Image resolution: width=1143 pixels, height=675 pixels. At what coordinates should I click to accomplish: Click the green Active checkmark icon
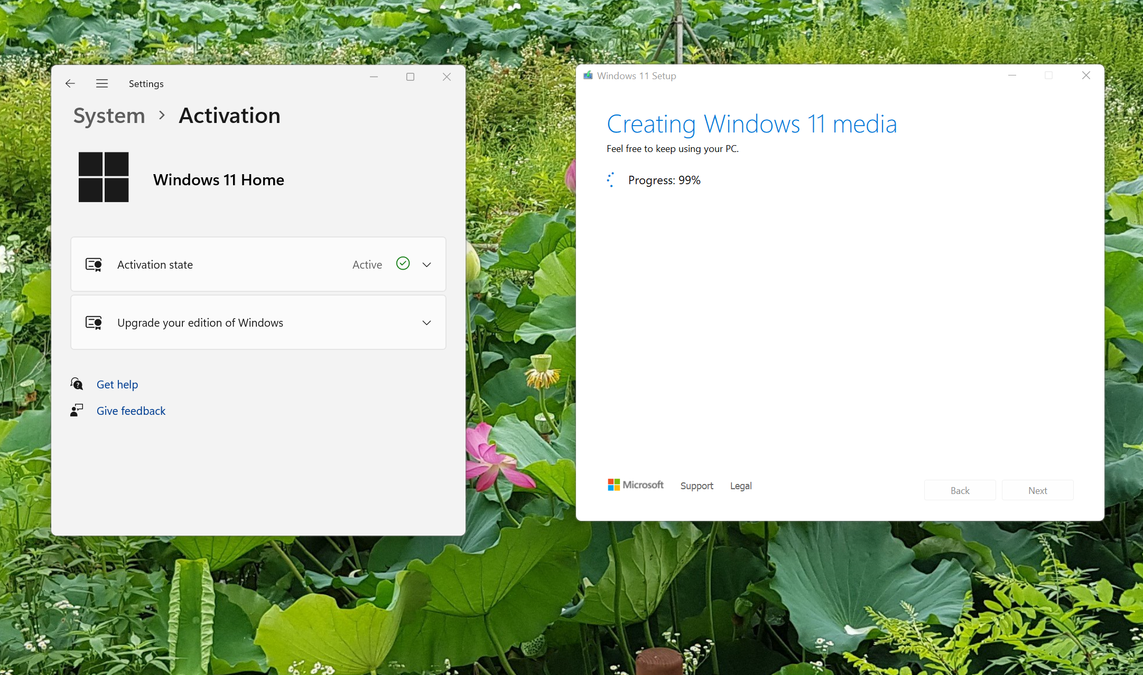pyautogui.click(x=403, y=263)
